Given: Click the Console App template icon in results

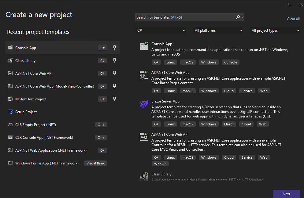Looking at the screenshot, I should (x=144, y=46).
